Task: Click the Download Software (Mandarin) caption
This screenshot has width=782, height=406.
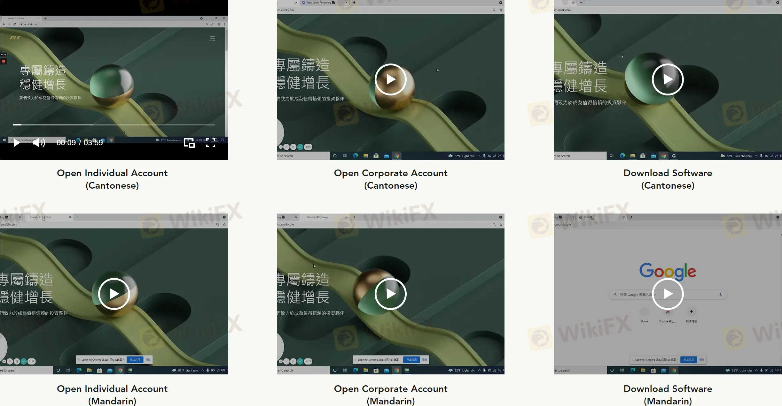Action: (x=668, y=395)
